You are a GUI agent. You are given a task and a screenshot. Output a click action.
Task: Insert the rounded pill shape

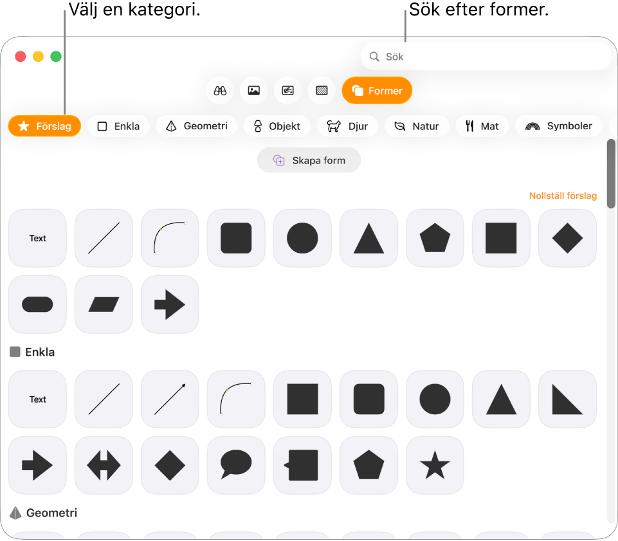tap(37, 304)
